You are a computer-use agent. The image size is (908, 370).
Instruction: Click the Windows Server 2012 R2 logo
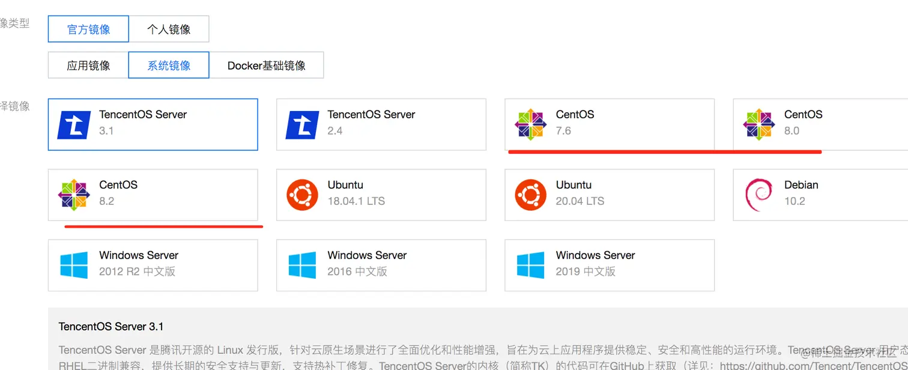[74, 265]
